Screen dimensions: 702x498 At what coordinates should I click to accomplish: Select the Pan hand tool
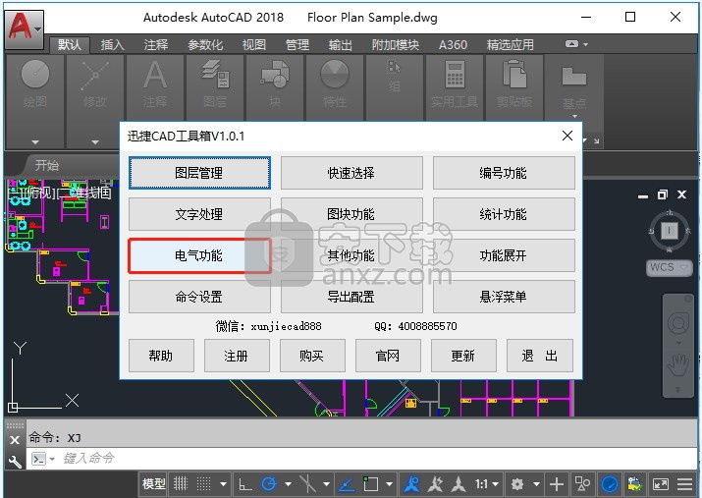click(x=677, y=365)
